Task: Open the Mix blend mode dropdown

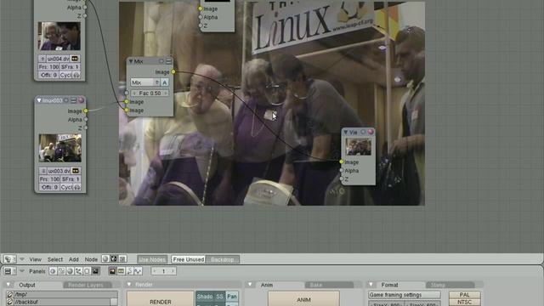Action: pos(145,82)
